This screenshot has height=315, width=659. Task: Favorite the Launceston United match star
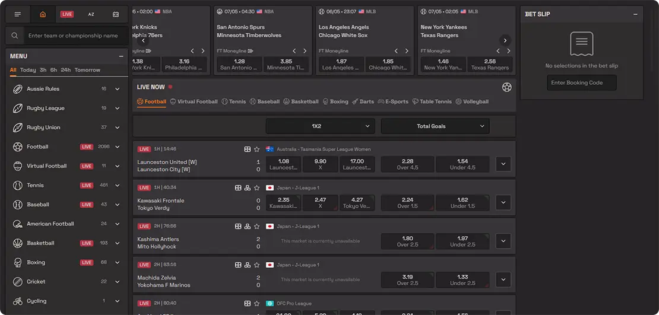(257, 149)
